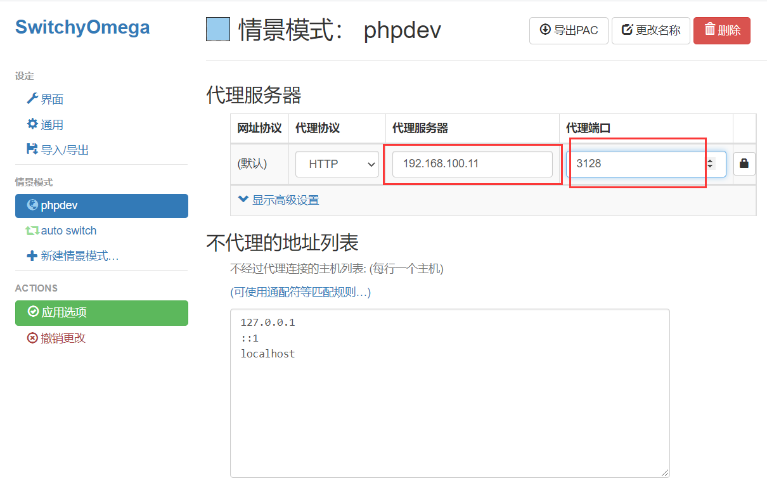The width and height of the screenshot is (767, 488).
Task: Select the phpdev profile in sidebar
Action: point(101,205)
